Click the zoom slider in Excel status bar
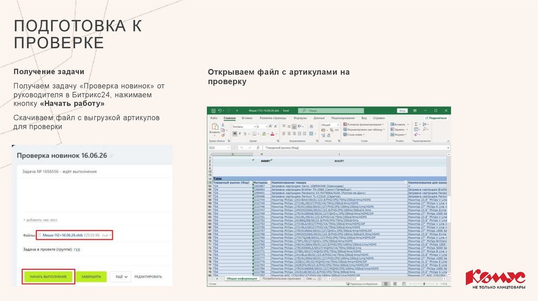Screen dimensions: 538x301 (x=424, y=284)
